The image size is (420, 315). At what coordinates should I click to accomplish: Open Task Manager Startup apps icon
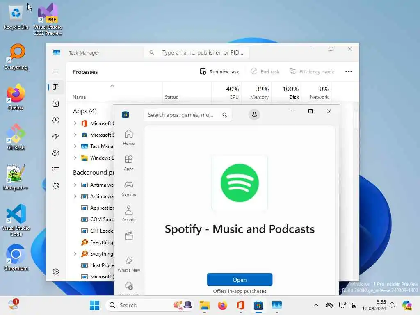coord(56,136)
